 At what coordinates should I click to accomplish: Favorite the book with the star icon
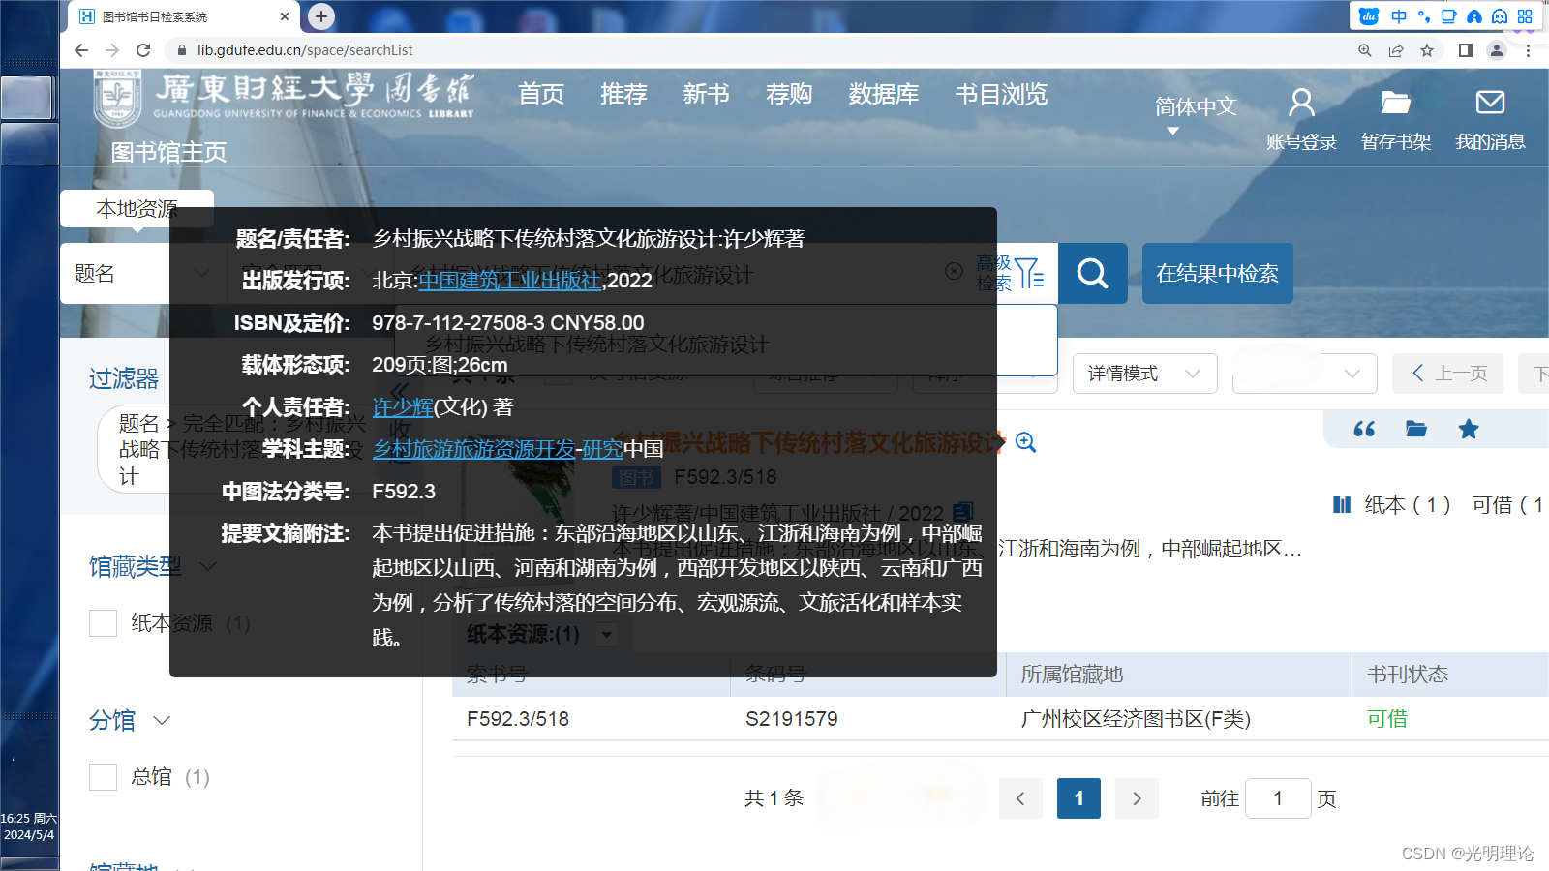pos(1469,429)
